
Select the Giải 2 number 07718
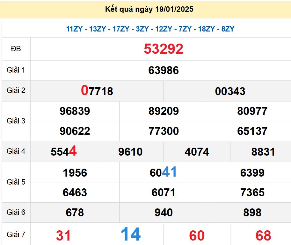97,91
